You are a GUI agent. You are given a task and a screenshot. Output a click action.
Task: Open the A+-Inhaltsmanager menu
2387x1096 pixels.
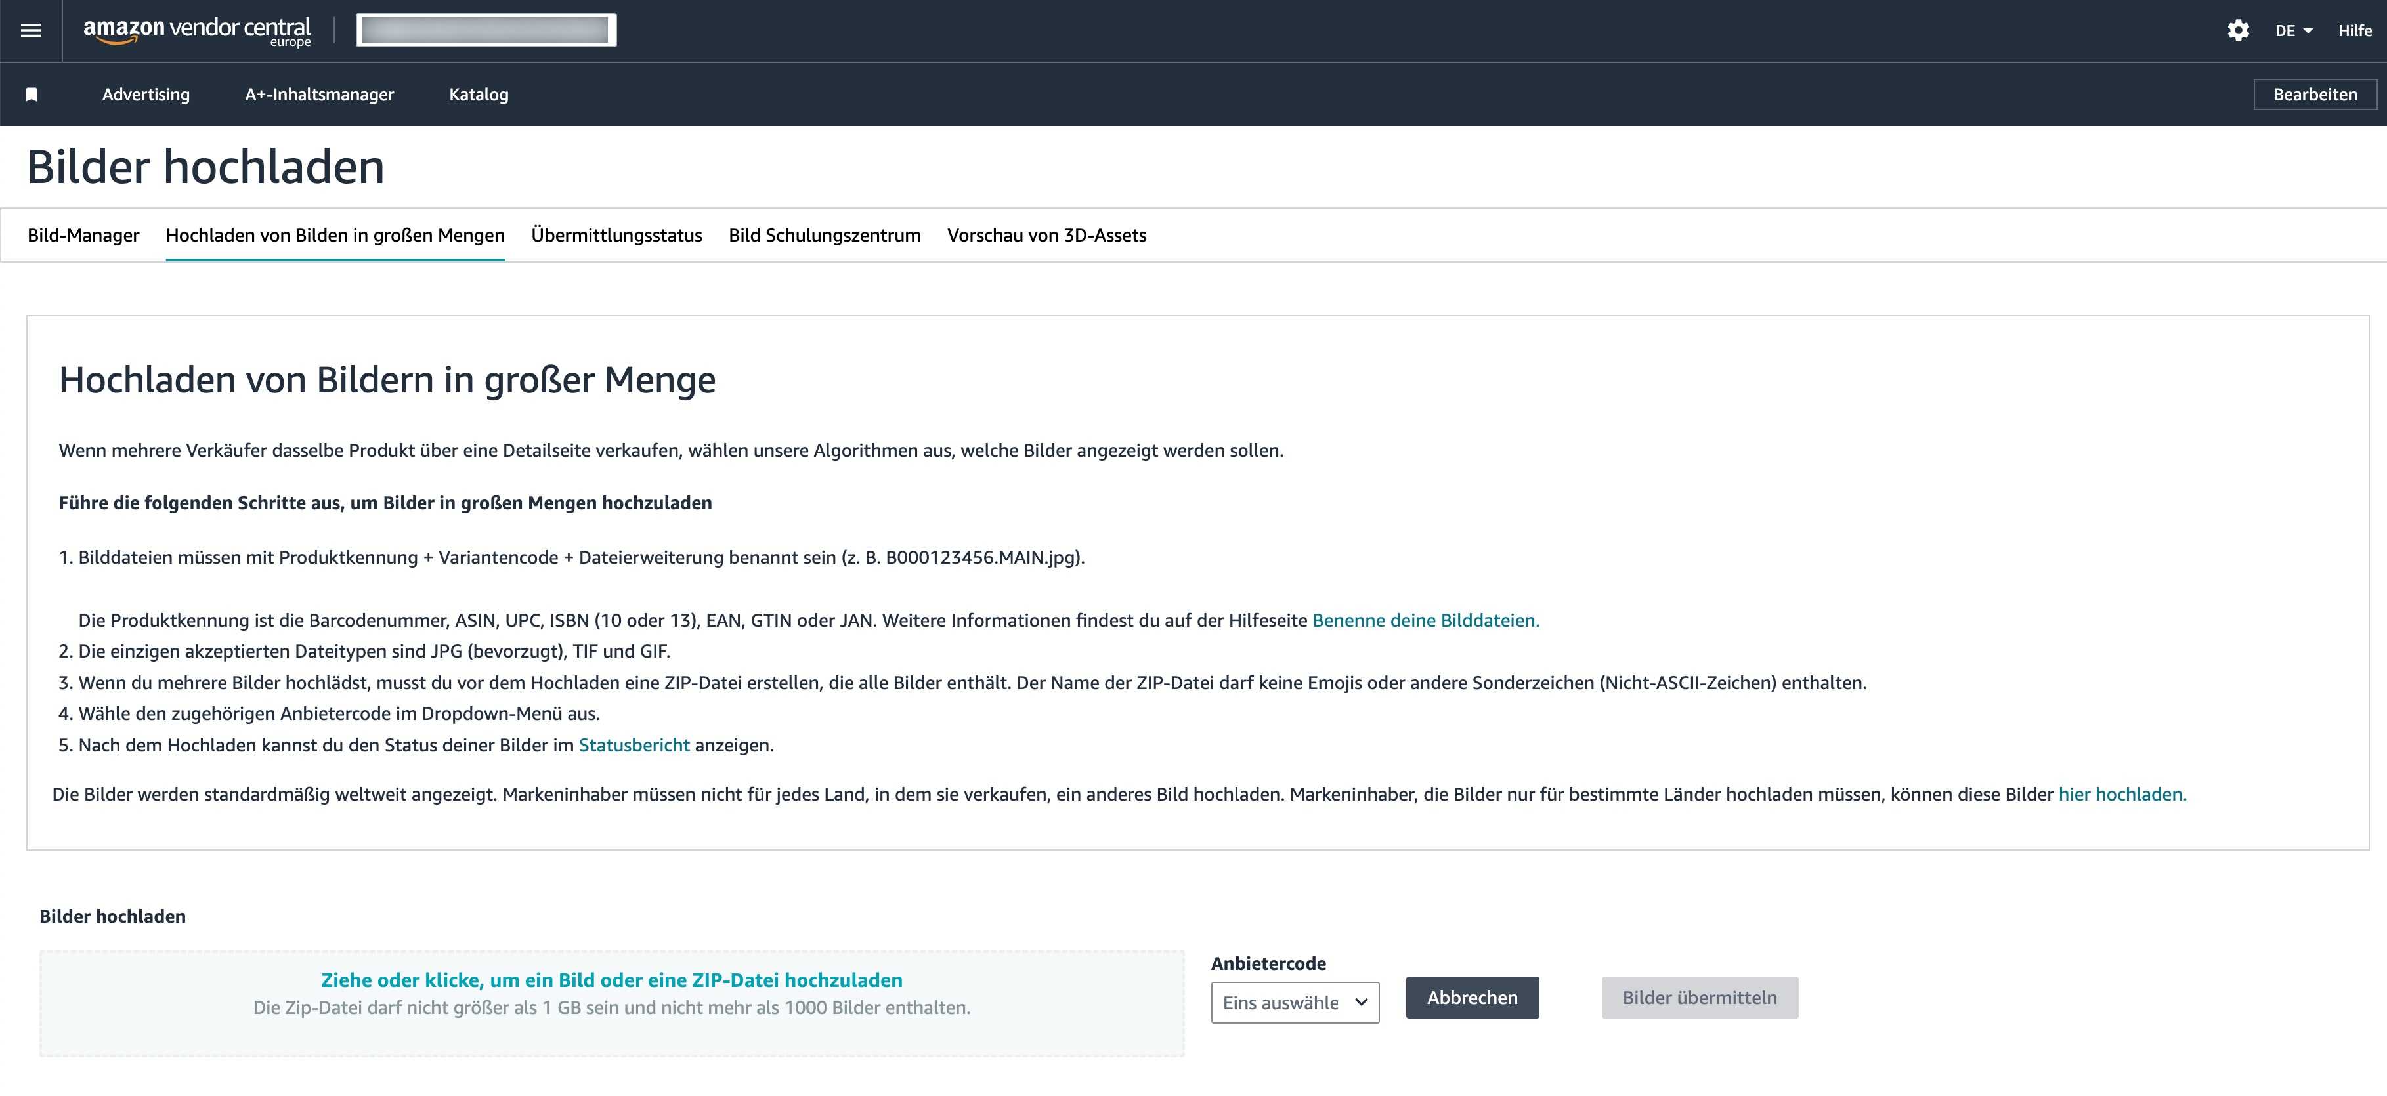pos(320,95)
